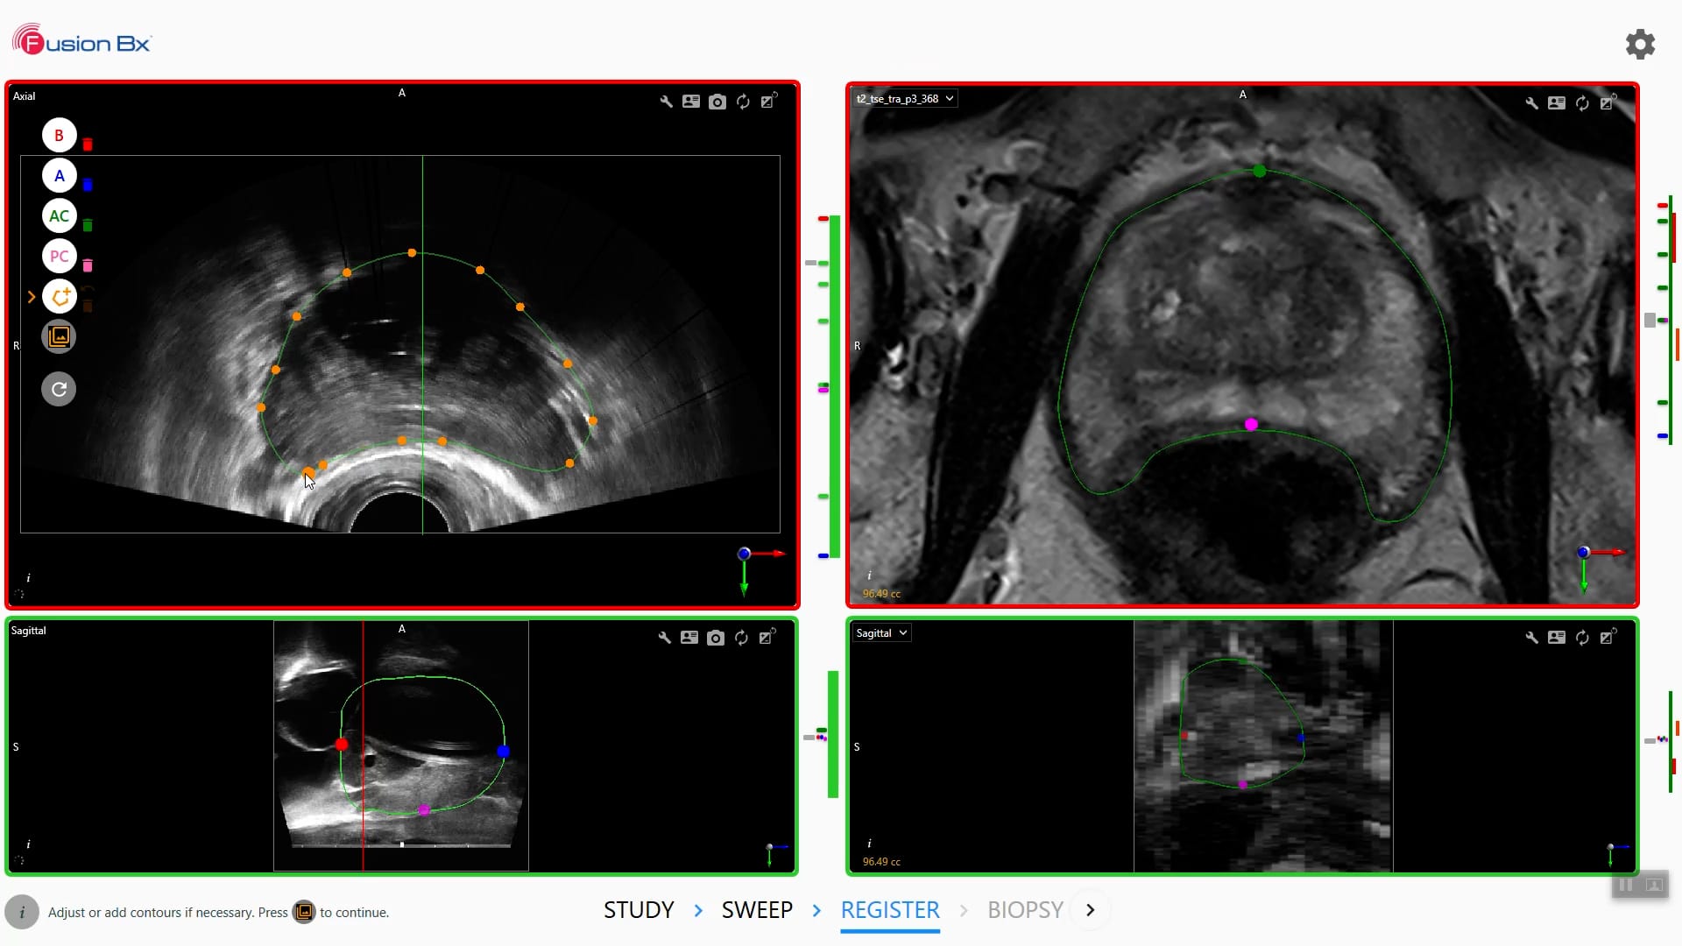Click the PC landmark marker button
Screen dimensions: 1682x946
(x=59, y=257)
